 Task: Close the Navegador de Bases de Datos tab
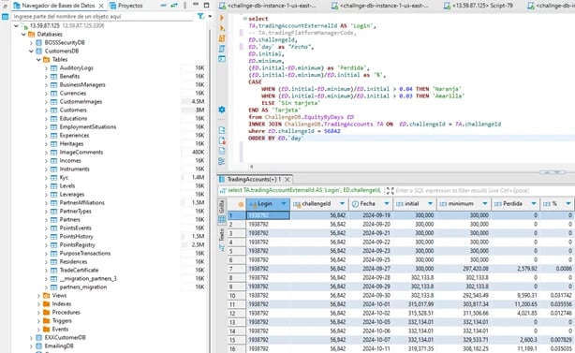point(101,6)
